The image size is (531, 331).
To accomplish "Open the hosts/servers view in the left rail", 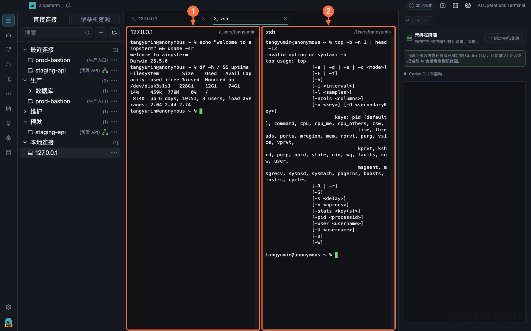I will pyautogui.click(x=8, y=20).
